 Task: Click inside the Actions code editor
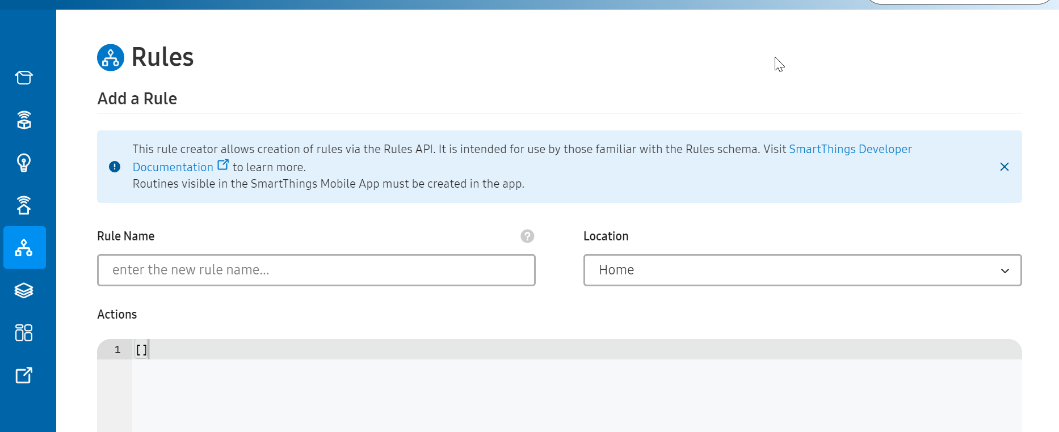pos(568,391)
